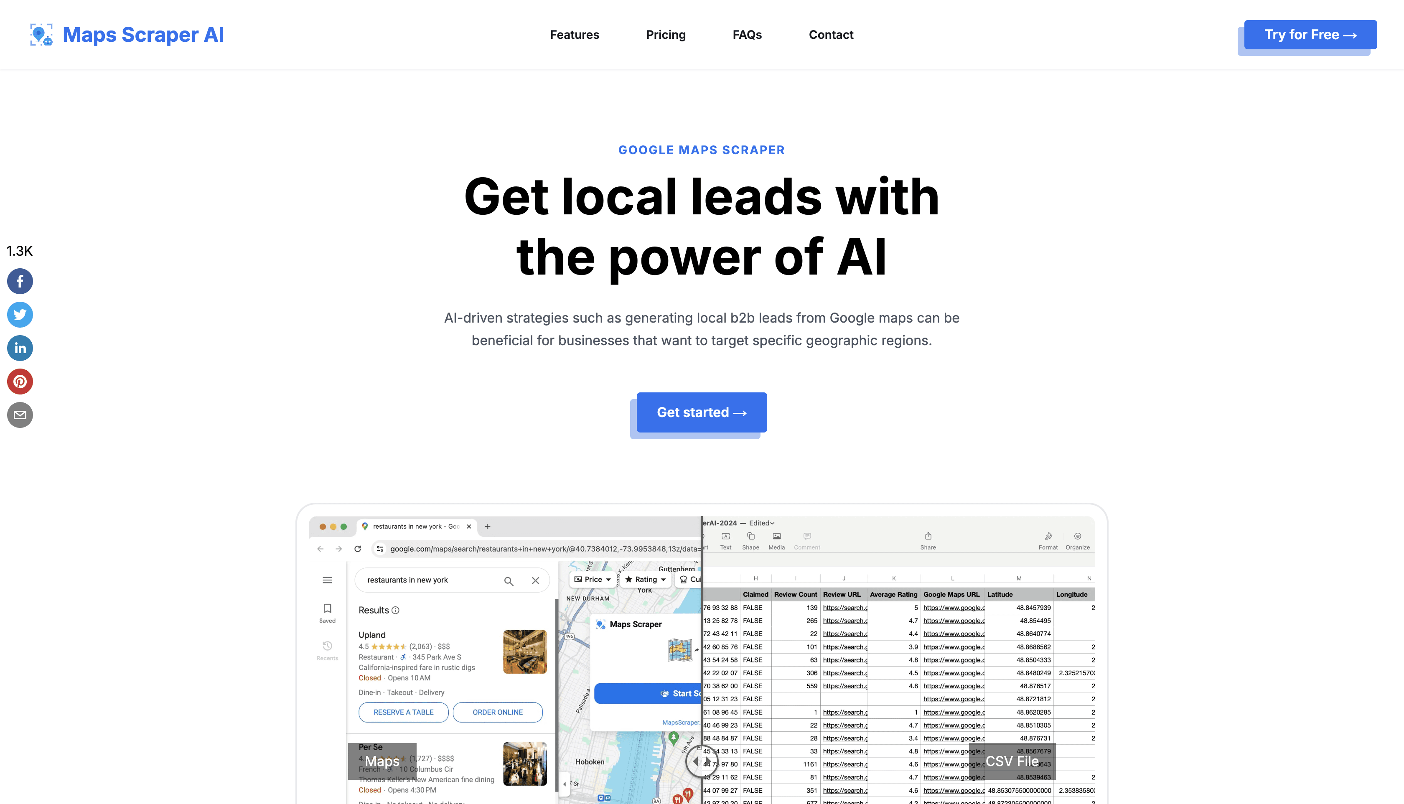The image size is (1404, 804).
Task: Open the Pricing page link
Action: click(665, 35)
